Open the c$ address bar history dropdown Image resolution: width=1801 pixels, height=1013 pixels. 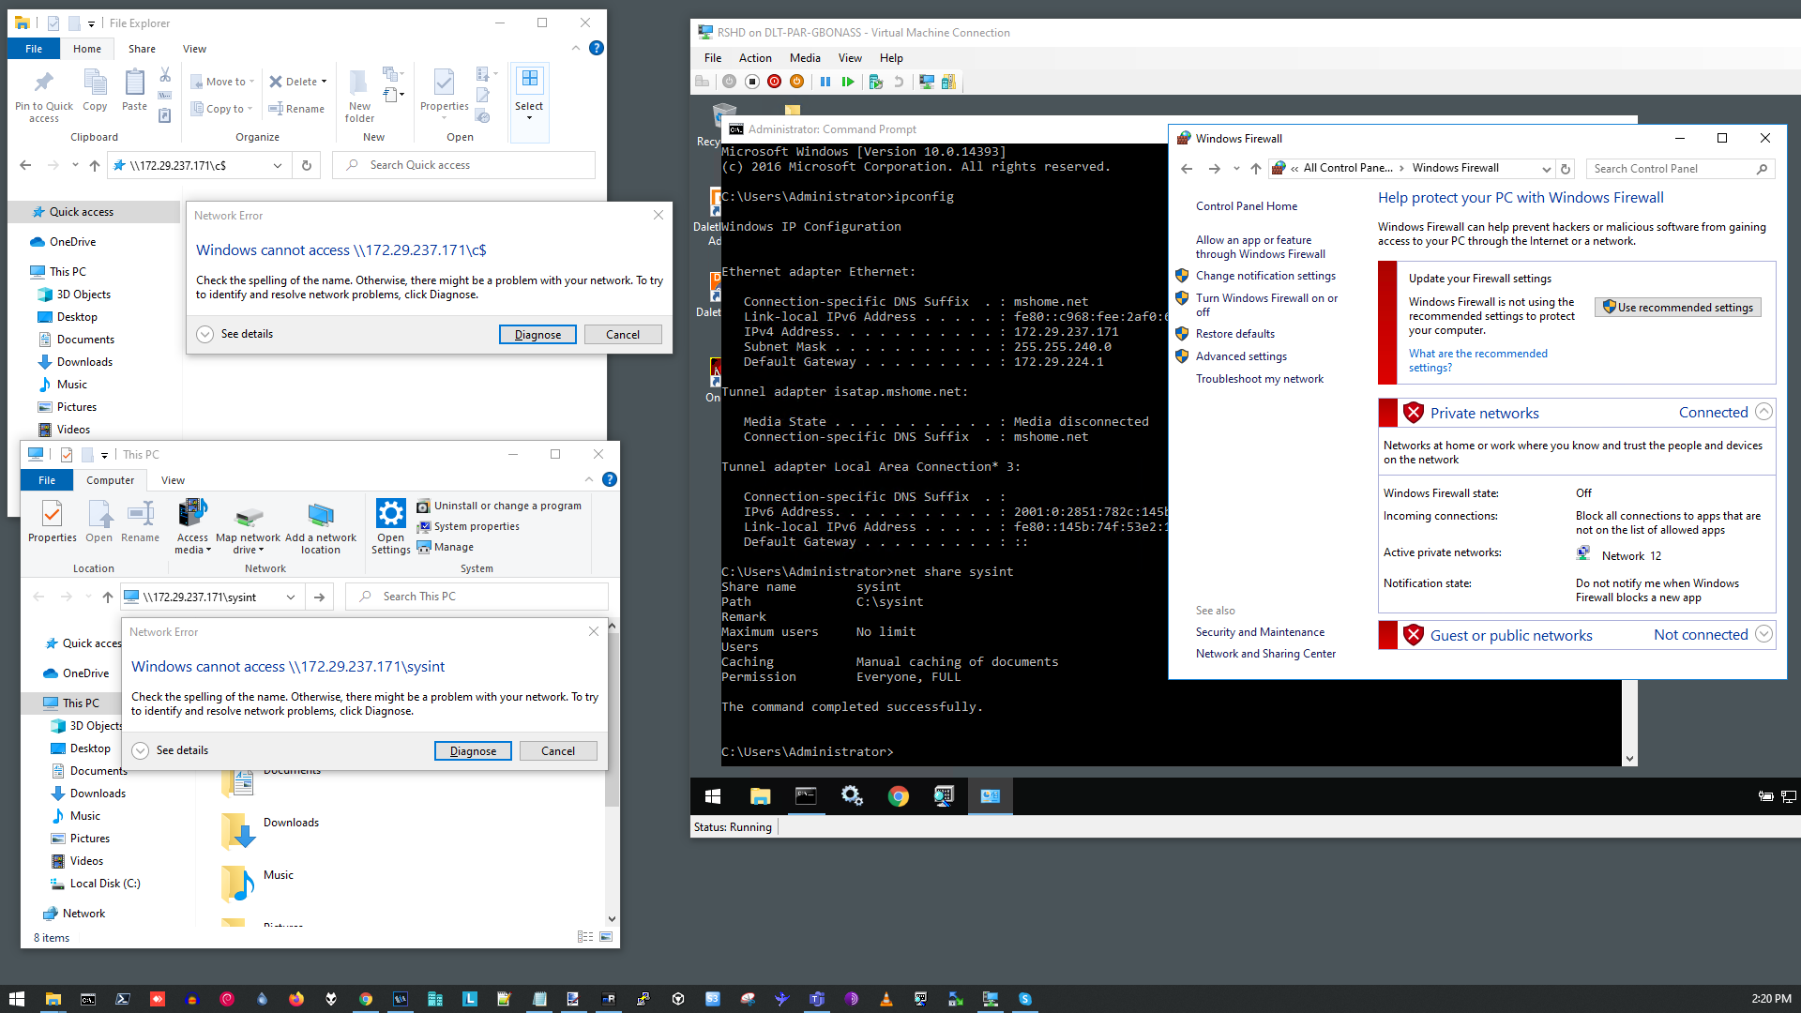pos(278,165)
